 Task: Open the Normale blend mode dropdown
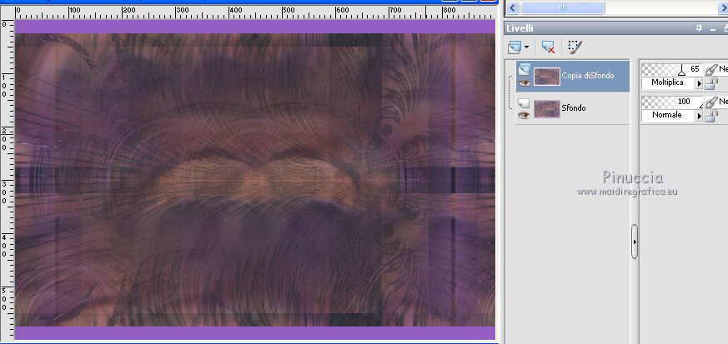pyautogui.click(x=699, y=116)
